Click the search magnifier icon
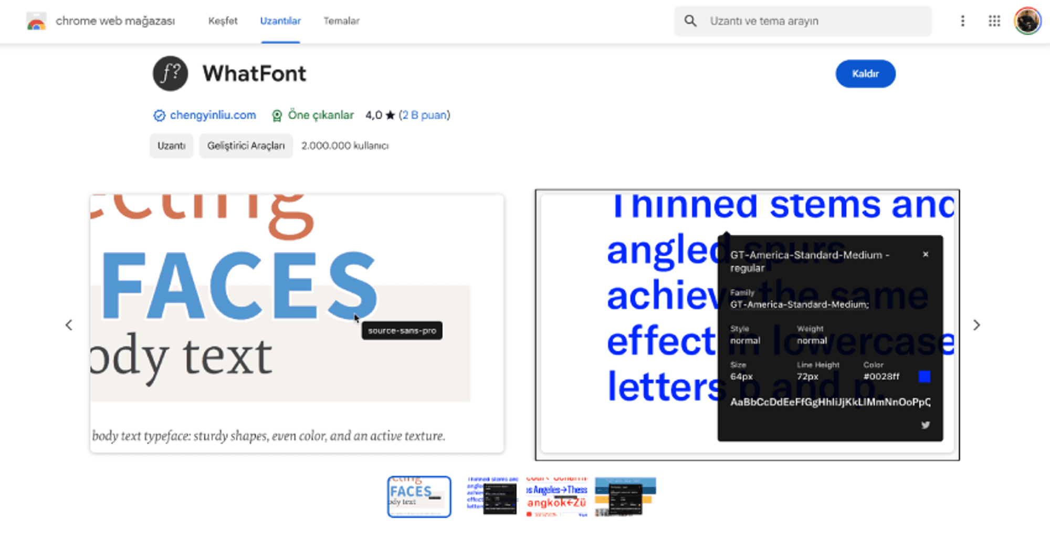 pyautogui.click(x=690, y=21)
